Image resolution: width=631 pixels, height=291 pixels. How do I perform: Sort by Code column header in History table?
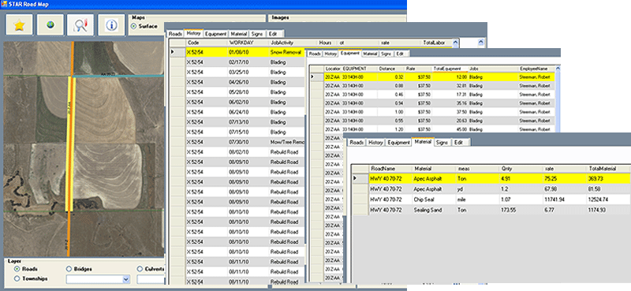coord(207,43)
